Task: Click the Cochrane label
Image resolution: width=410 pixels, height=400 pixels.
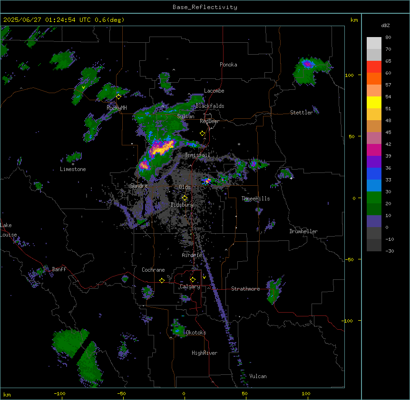Action: [153, 270]
